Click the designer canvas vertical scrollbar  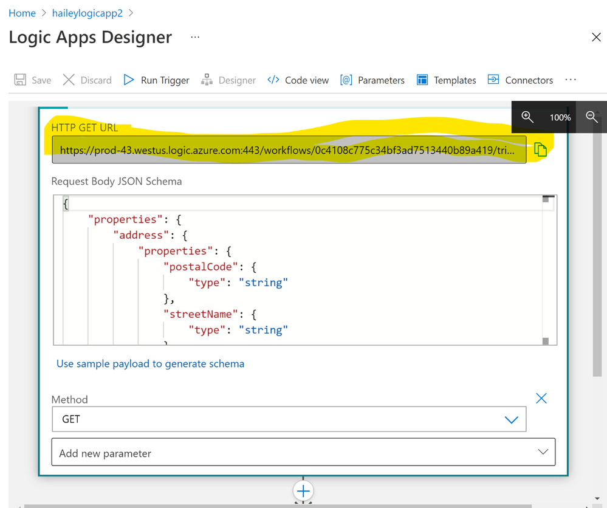pos(597,248)
